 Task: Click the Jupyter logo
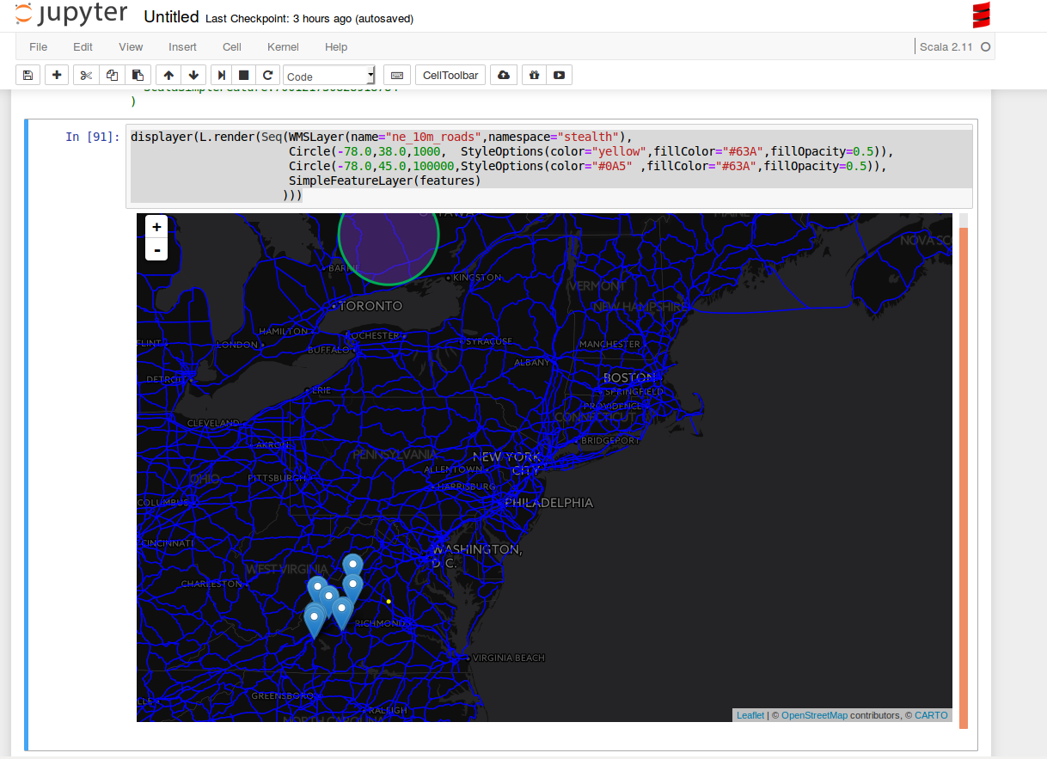(70, 14)
